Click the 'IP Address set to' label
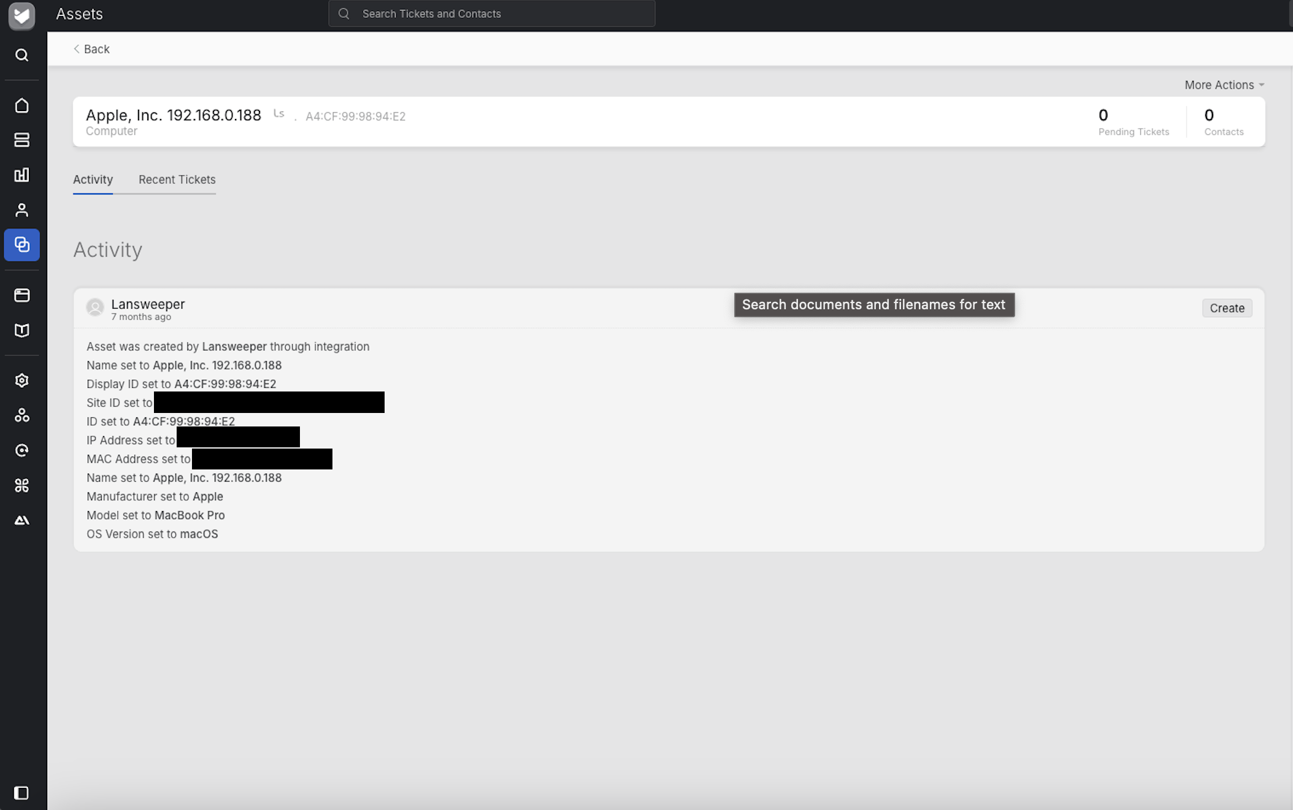 131,441
